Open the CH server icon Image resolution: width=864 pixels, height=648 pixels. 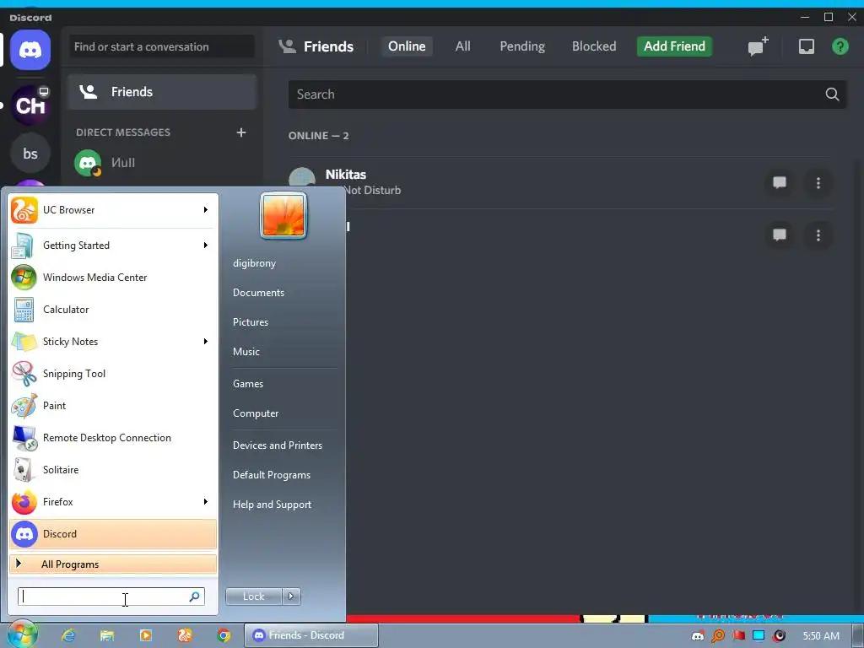(x=30, y=105)
